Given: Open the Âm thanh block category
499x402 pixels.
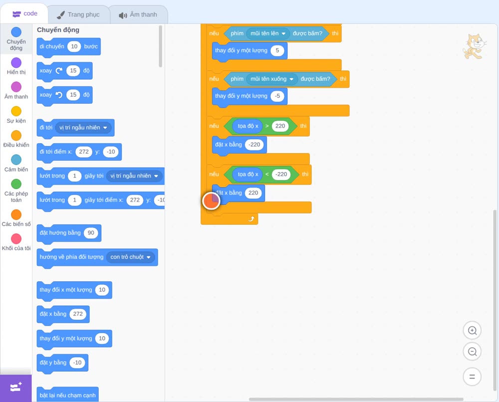Looking at the screenshot, I should (16, 91).
